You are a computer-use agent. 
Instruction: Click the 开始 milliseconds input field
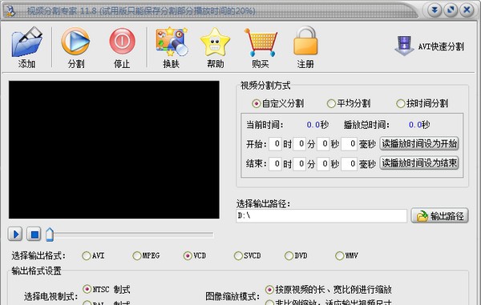click(349, 143)
